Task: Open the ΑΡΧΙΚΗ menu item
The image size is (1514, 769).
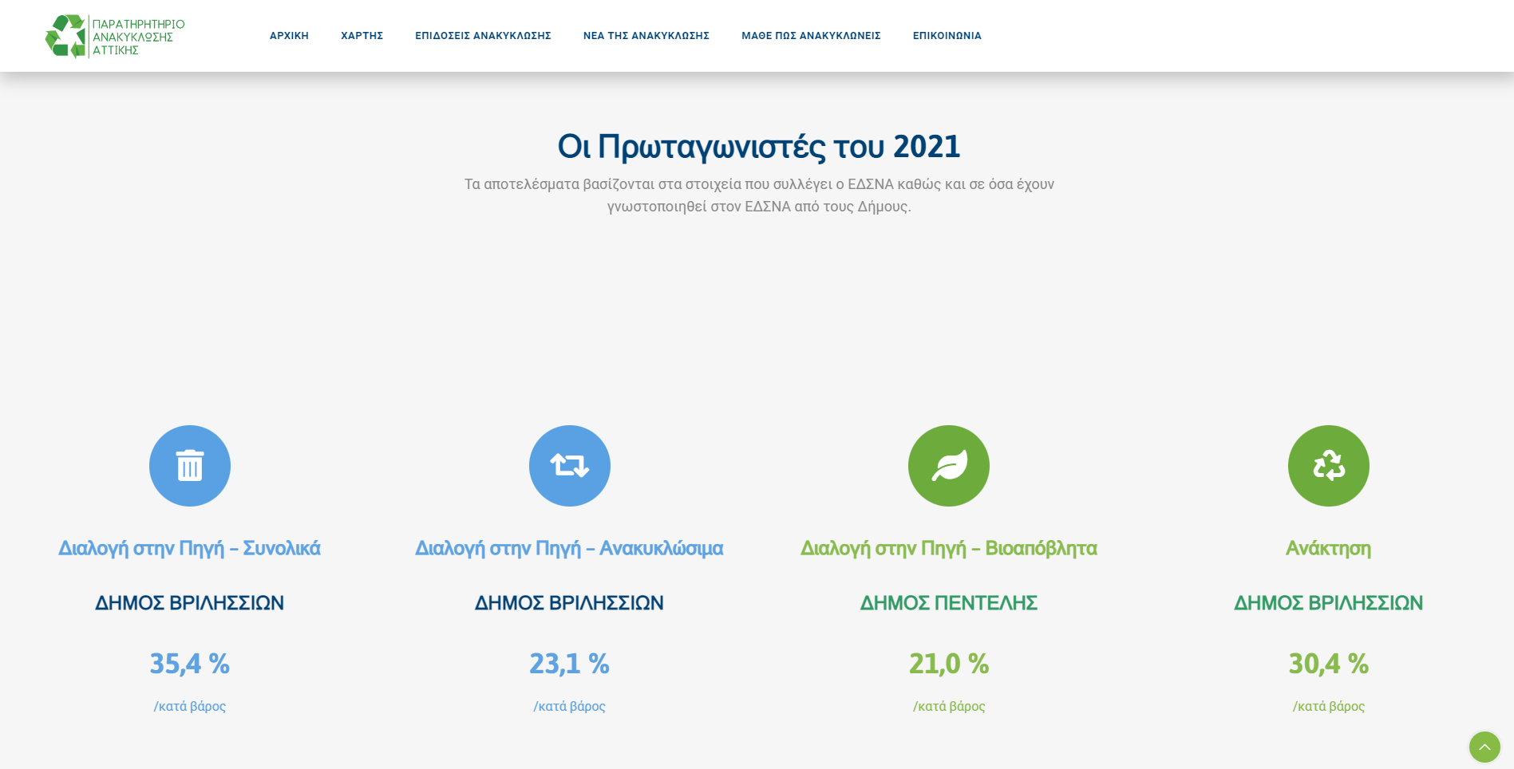Action: [289, 36]
